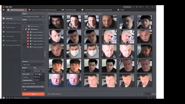This screenshot has width=185, height=104.
Task: Uncheck the first IP camera checkbox
Action: pos(28,32)
